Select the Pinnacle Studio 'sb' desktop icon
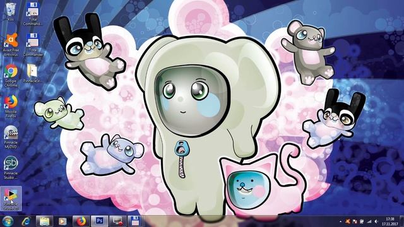Screen dimensions: 404x227 (x=11, y=168)
